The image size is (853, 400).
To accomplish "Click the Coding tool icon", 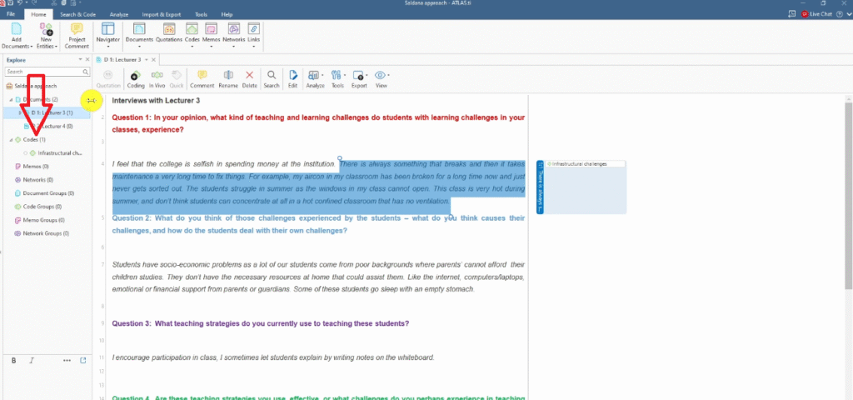I will coord(135,77).
